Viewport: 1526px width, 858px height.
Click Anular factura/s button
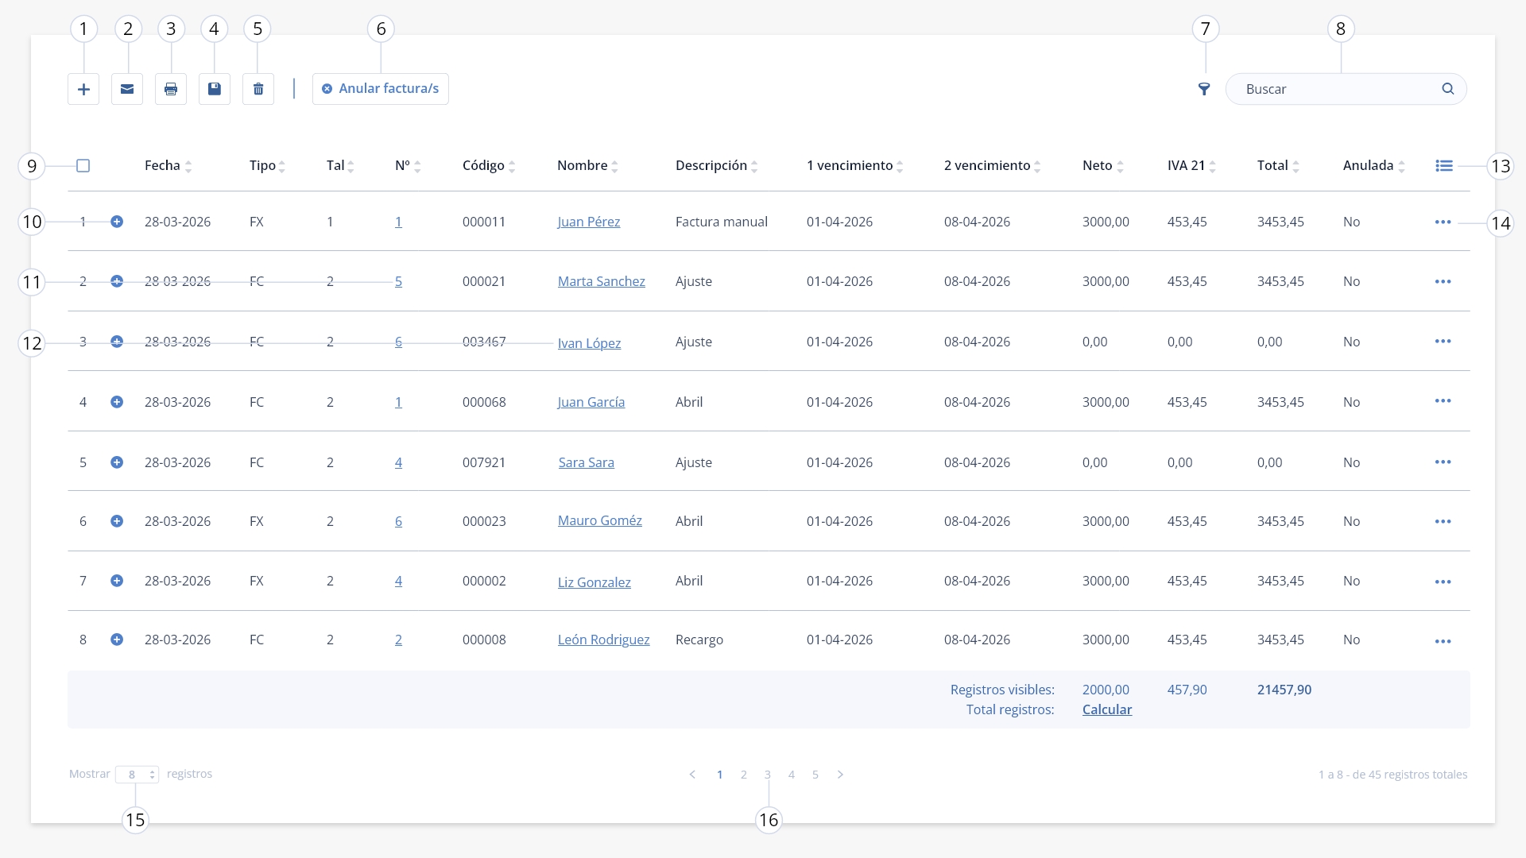[381, 89]
